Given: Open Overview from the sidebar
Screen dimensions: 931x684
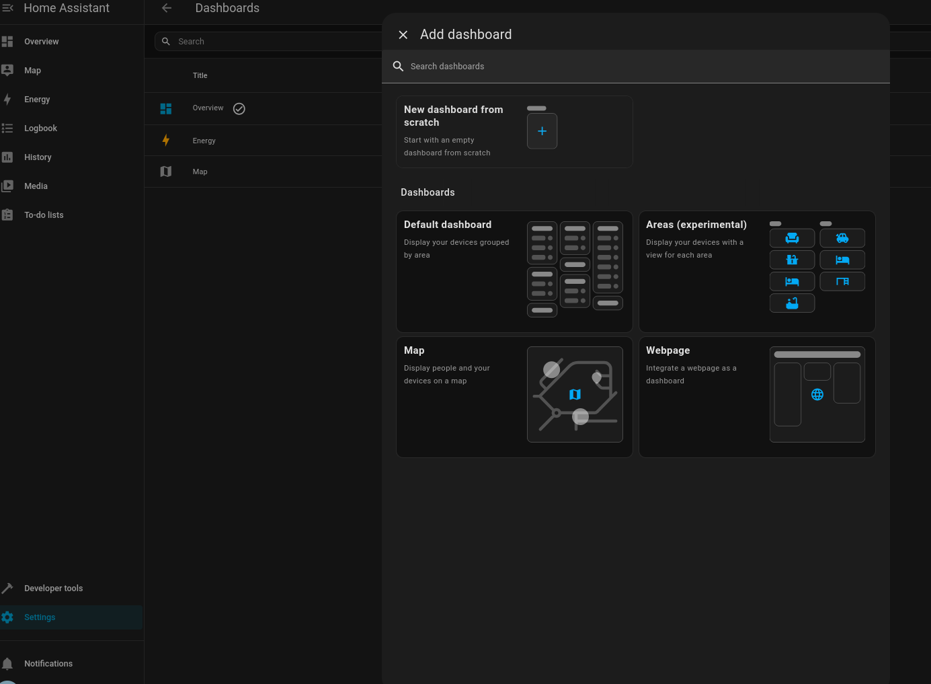Looking at the screenshot, I should click(71, 42).
